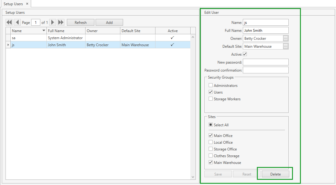
Task: Close the Setup Users tab
Action: click(27, 4)
